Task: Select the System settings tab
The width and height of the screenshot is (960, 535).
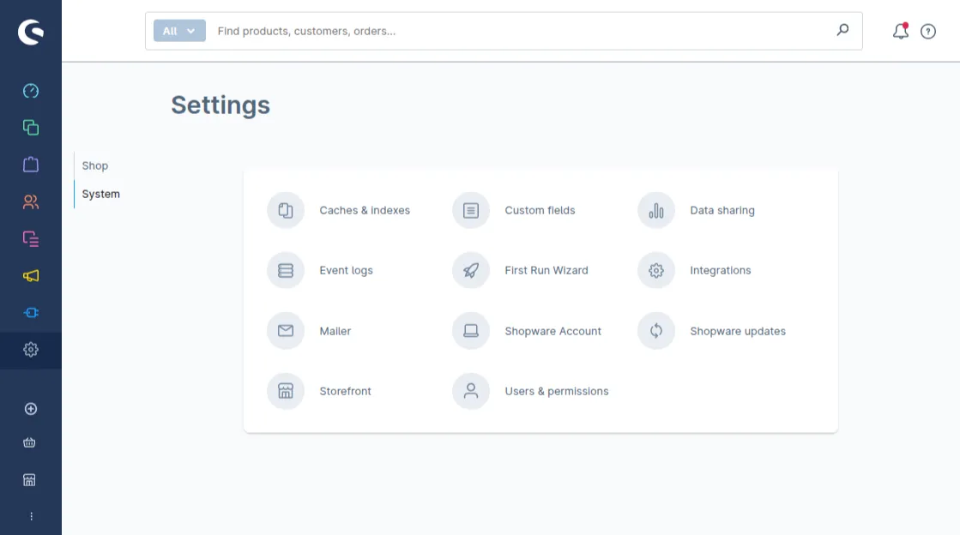Action: click(x=101, y=194)
